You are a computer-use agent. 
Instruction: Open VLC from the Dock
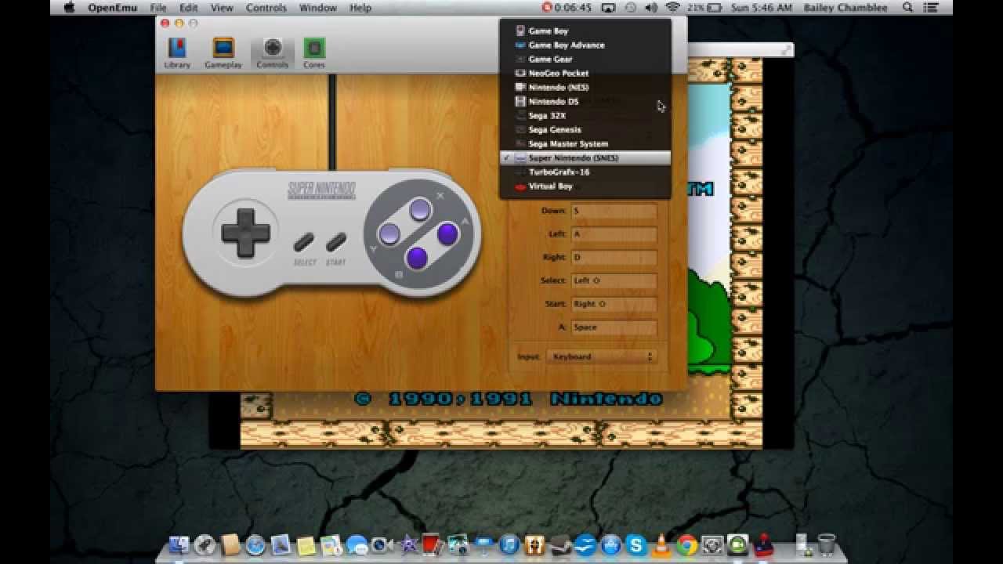(x=661, y=544)
